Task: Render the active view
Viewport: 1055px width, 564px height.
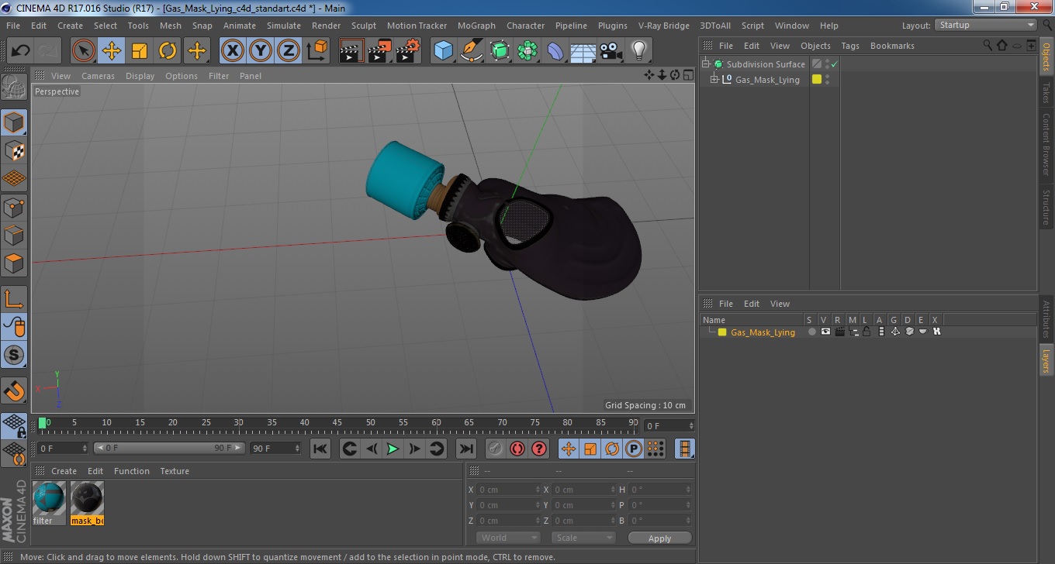Action: [351, 51]
